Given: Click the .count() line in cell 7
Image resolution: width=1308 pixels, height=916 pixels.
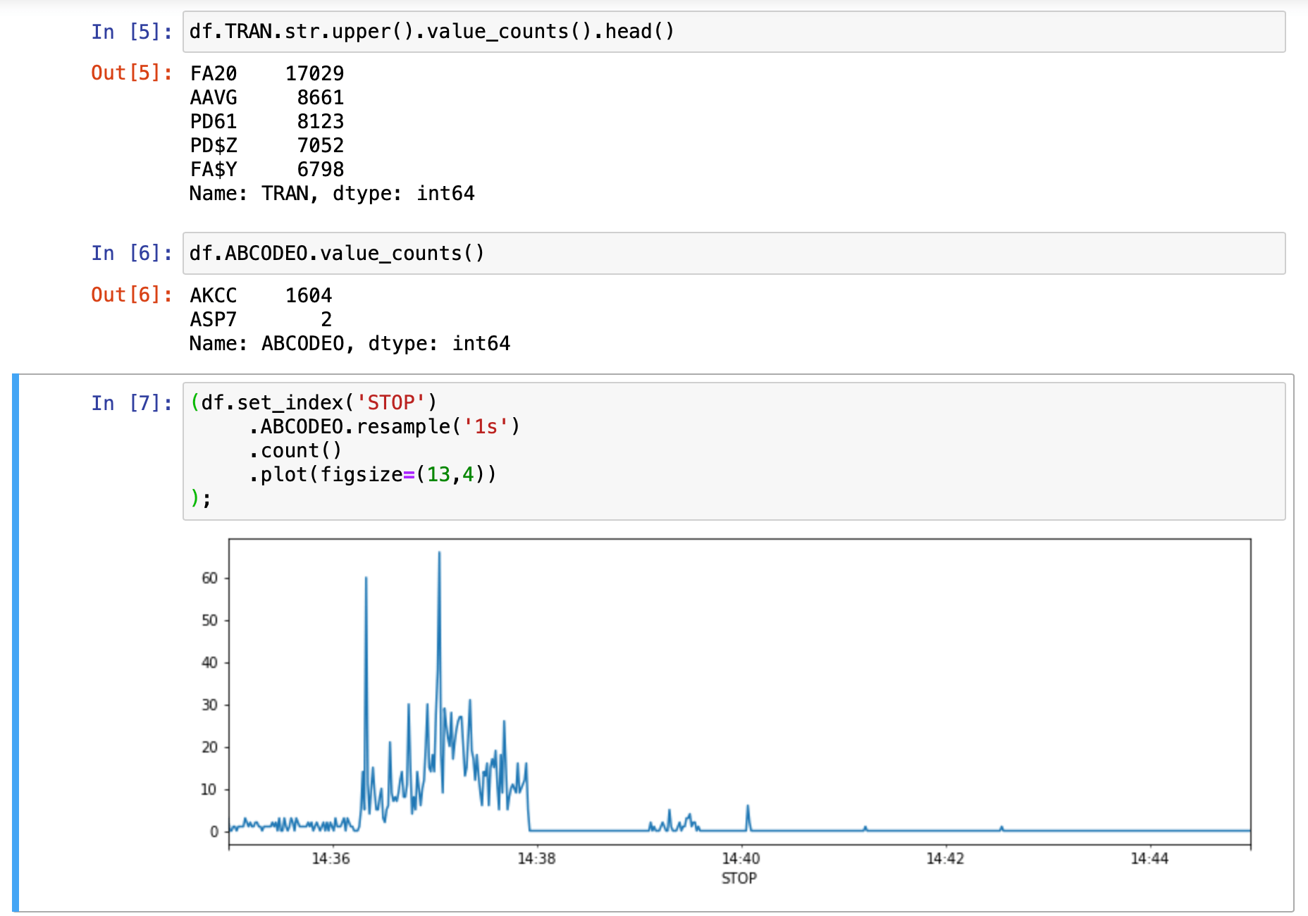Looking at the screenshot, I should pos(295,450).
